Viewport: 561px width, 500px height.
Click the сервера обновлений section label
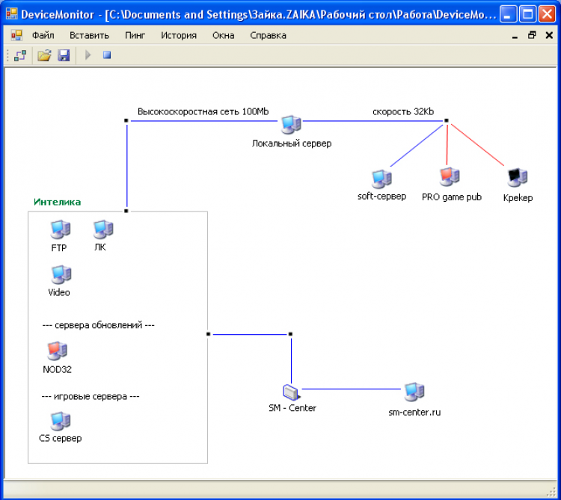pyautogui.click(x=99, y=325)
